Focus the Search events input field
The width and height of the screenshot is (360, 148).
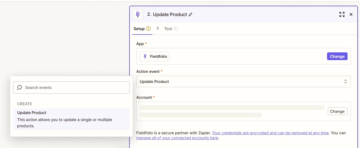tap(71, 88)
